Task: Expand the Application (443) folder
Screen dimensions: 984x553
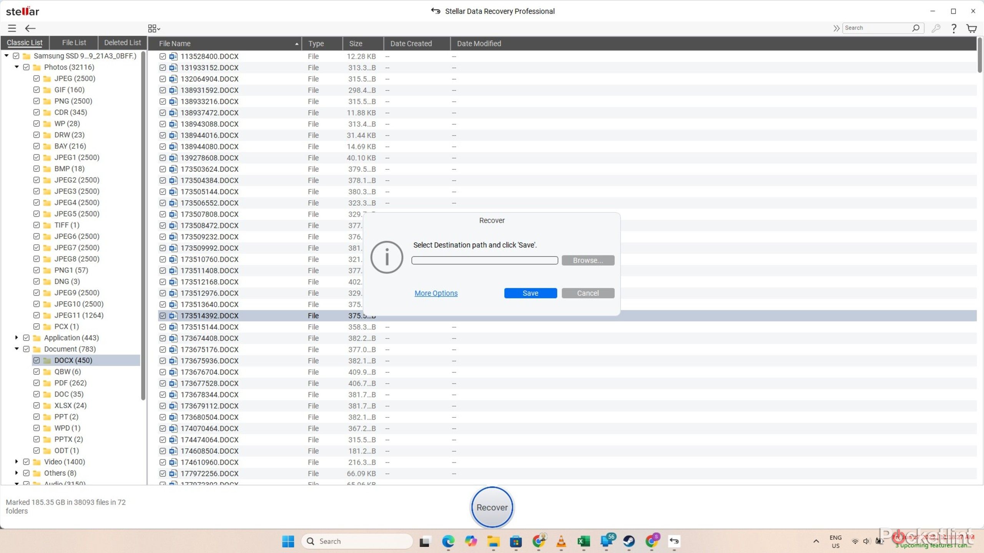Action: [x=17, y=338]
